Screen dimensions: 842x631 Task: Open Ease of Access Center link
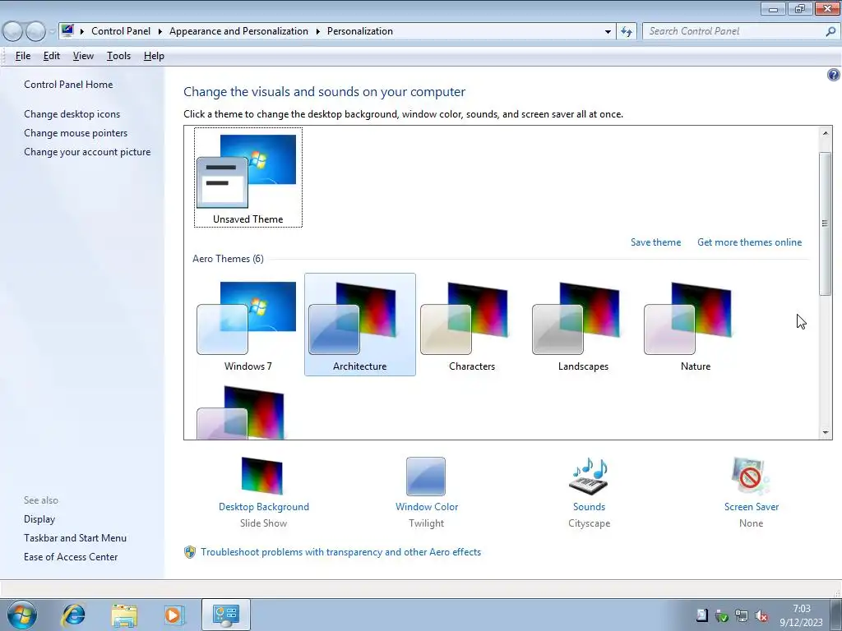(x=71, y=557)
